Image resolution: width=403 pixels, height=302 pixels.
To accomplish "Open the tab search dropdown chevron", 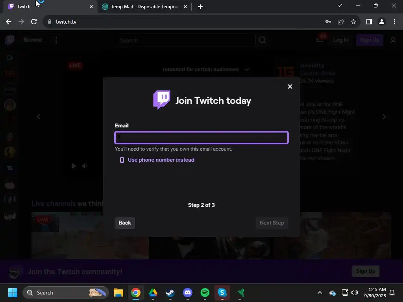I will pos(340,6).
